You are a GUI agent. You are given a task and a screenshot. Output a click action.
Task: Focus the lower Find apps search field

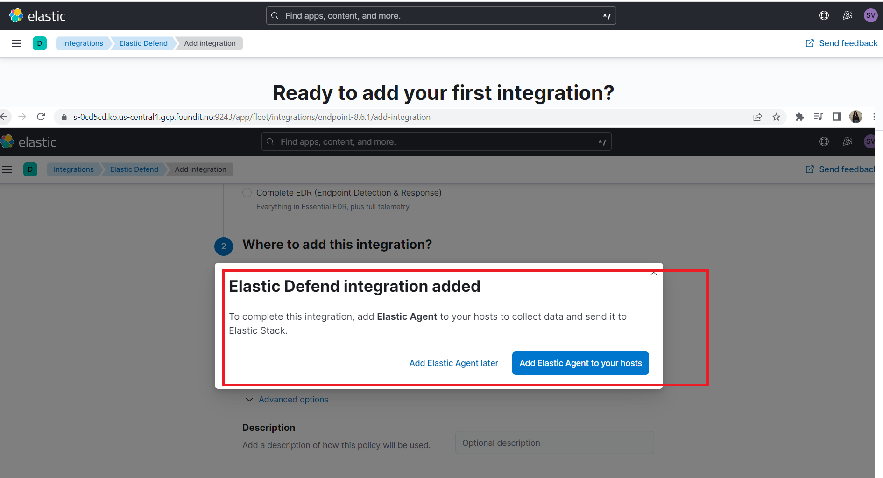[437, 142]
